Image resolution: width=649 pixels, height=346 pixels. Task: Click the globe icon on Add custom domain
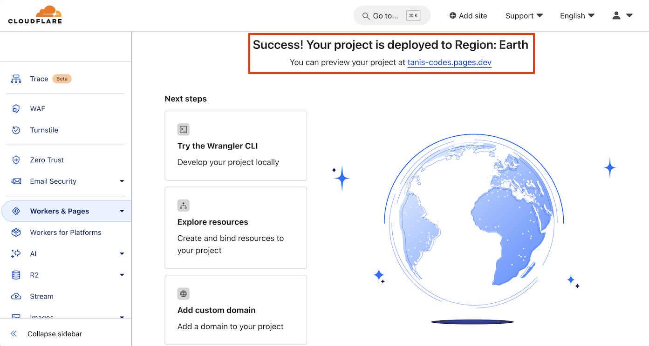[x=183, y=293]
